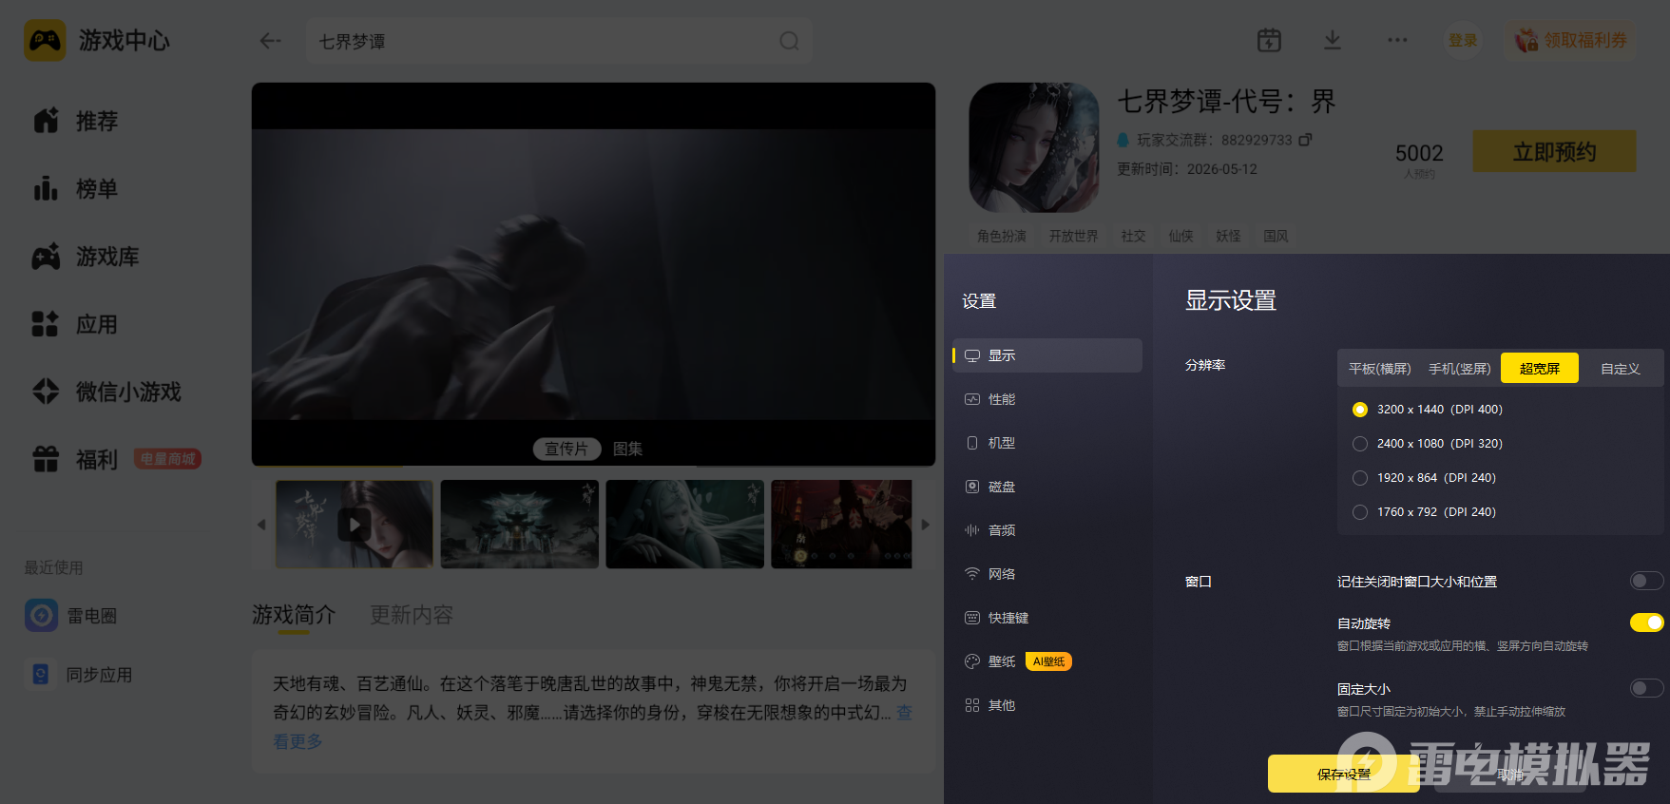Click the 七界梦谭 game avatar icon
This screenshot has width=1670, height=804.
(x=1033, y=147)
